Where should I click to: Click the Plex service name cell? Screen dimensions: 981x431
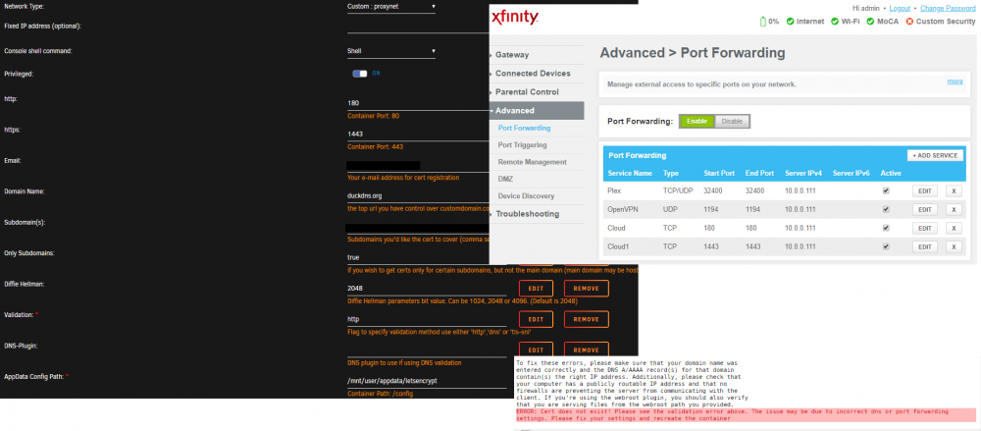614,191
